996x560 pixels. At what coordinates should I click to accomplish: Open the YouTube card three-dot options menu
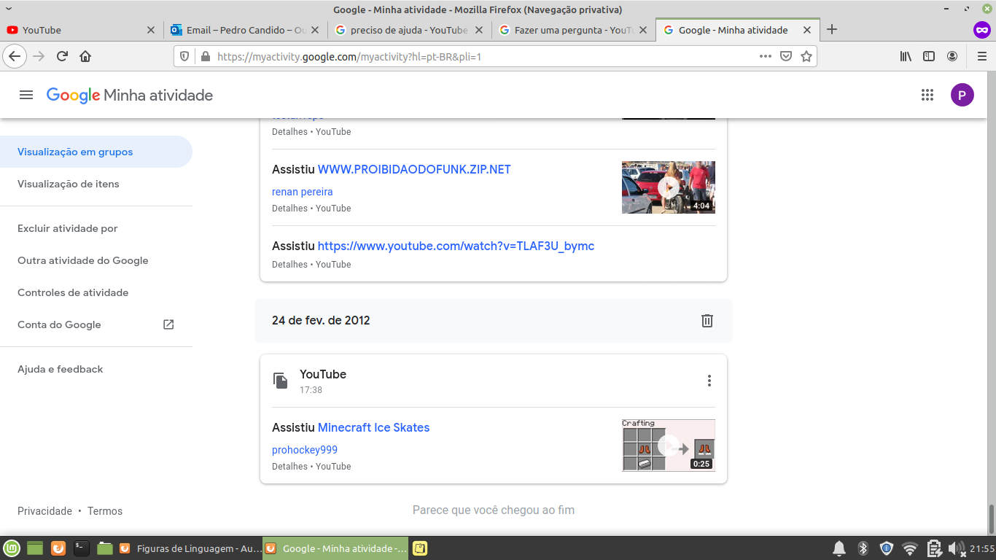click(709, 381)
